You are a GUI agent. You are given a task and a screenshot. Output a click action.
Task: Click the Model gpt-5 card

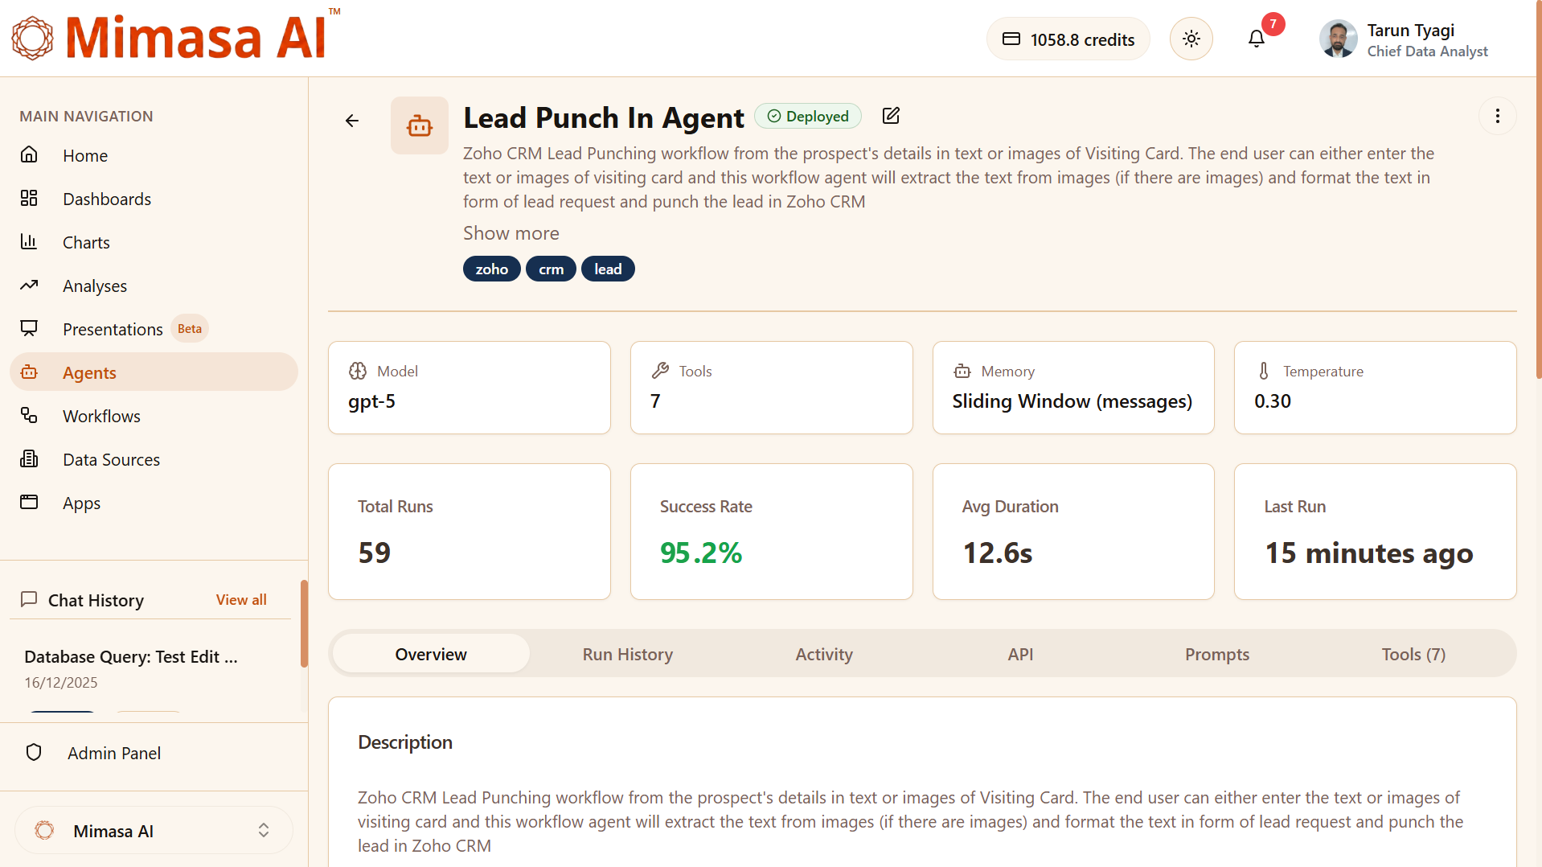(x=470, y=388)
